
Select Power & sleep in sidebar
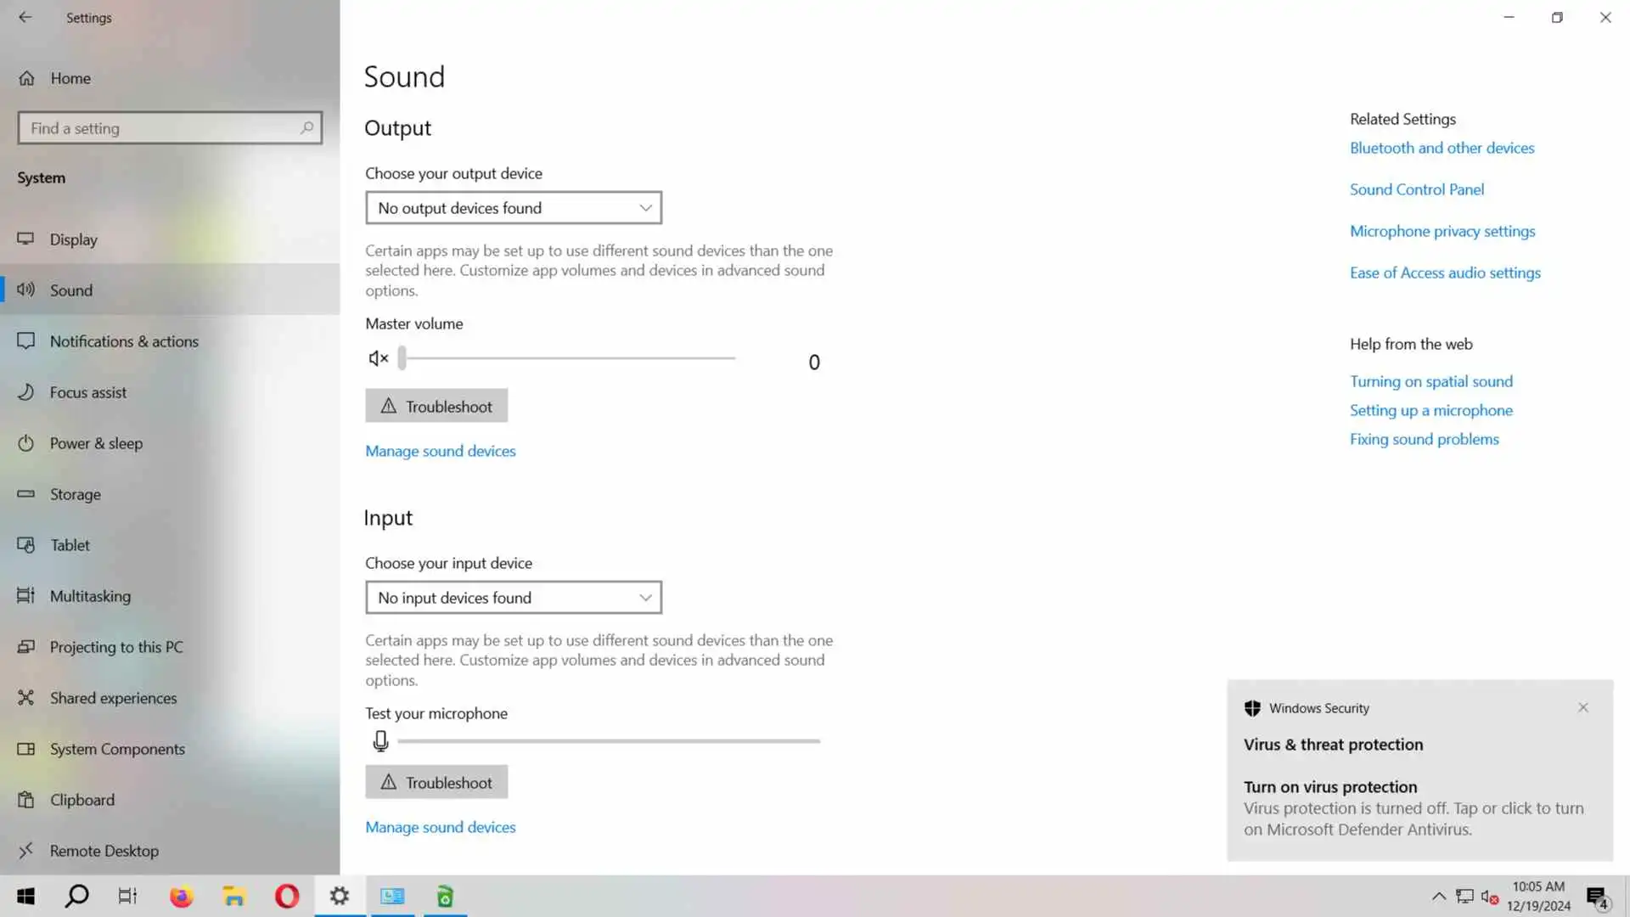pyautogui.click(x=96, y=443)
